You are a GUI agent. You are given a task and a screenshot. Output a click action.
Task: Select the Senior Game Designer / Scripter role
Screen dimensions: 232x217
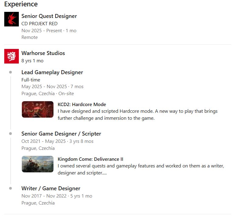click(x=61, y=134)
